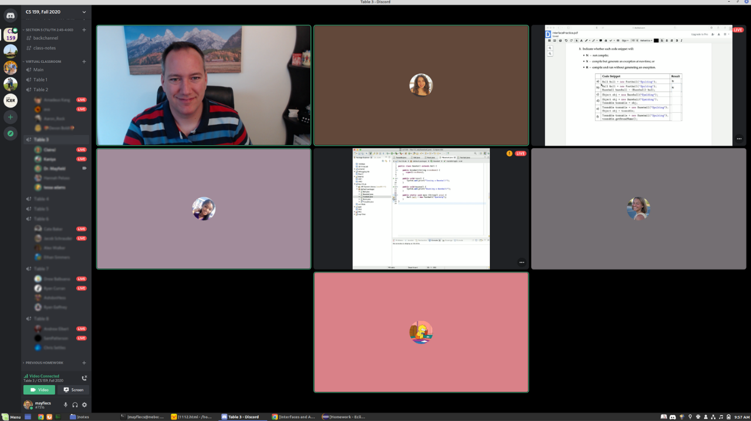Image resolution: width=751 pixels, height=421 pixels.
Task: Disconnect from voice with the hang-up icon
Action: pyautogui.click(x=84, y=378)
